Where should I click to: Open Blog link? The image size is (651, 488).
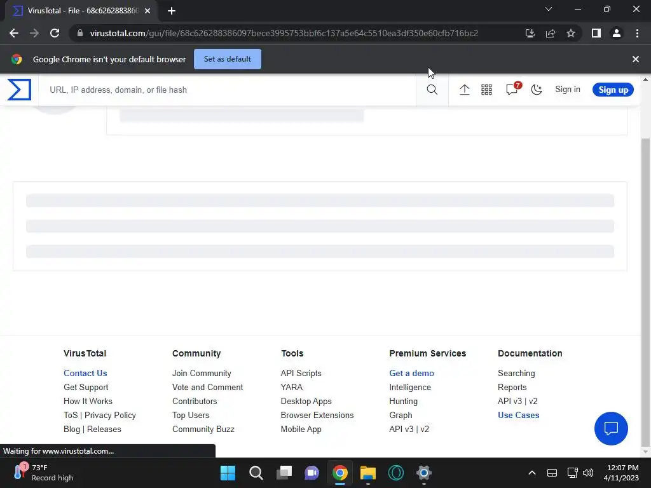pos(71,429)
